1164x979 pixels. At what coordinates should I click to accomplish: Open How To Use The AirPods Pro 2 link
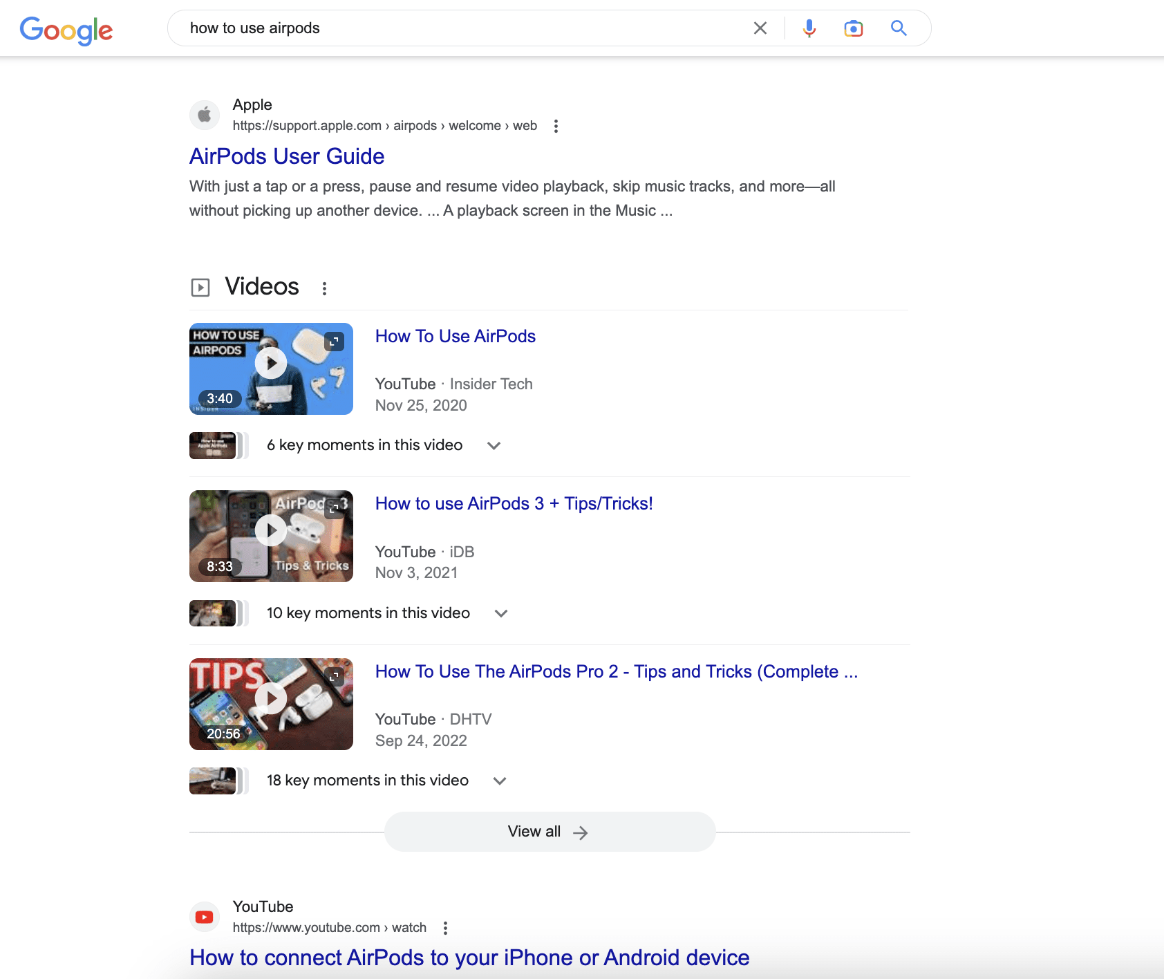pyautogui.click(x=617, y=671)
